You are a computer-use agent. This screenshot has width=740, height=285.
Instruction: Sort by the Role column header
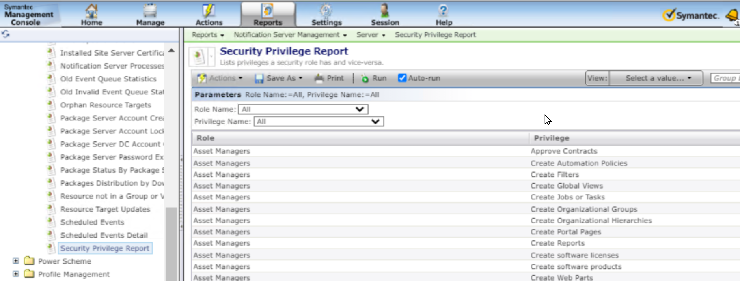[x=360, y=138]
